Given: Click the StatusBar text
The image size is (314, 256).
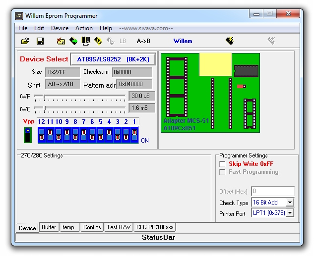Looking at the screenshot, I should pos(158,237).
